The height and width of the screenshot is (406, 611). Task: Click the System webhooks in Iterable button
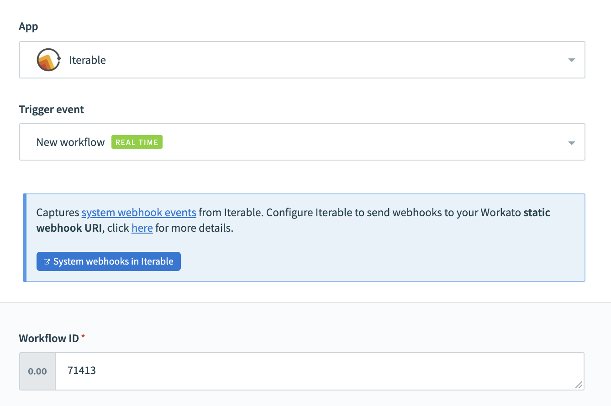coord(108,261)
